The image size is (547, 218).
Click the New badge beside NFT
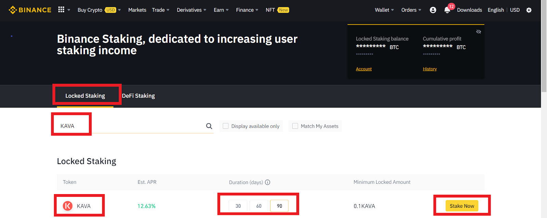[x=283, y=10]
